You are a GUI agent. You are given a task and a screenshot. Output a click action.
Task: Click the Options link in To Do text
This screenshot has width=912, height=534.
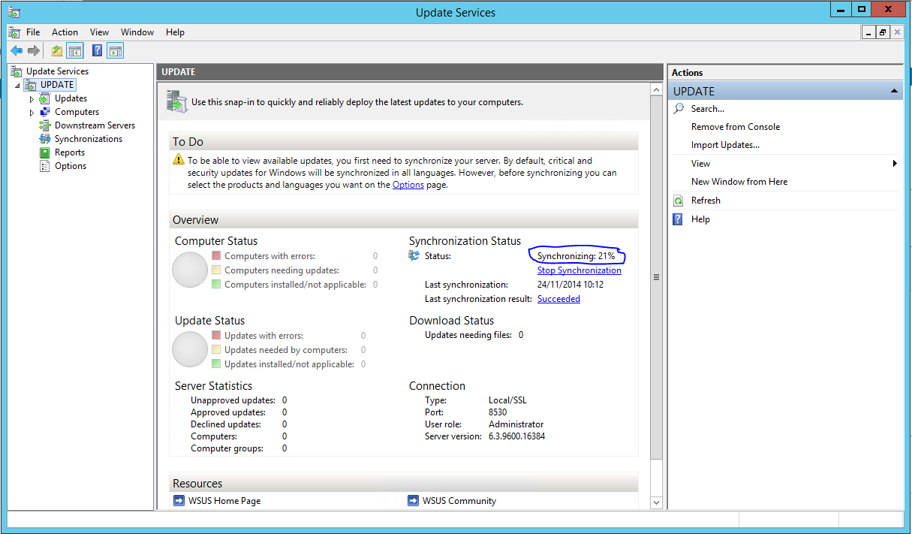click(x=408, y=185)
